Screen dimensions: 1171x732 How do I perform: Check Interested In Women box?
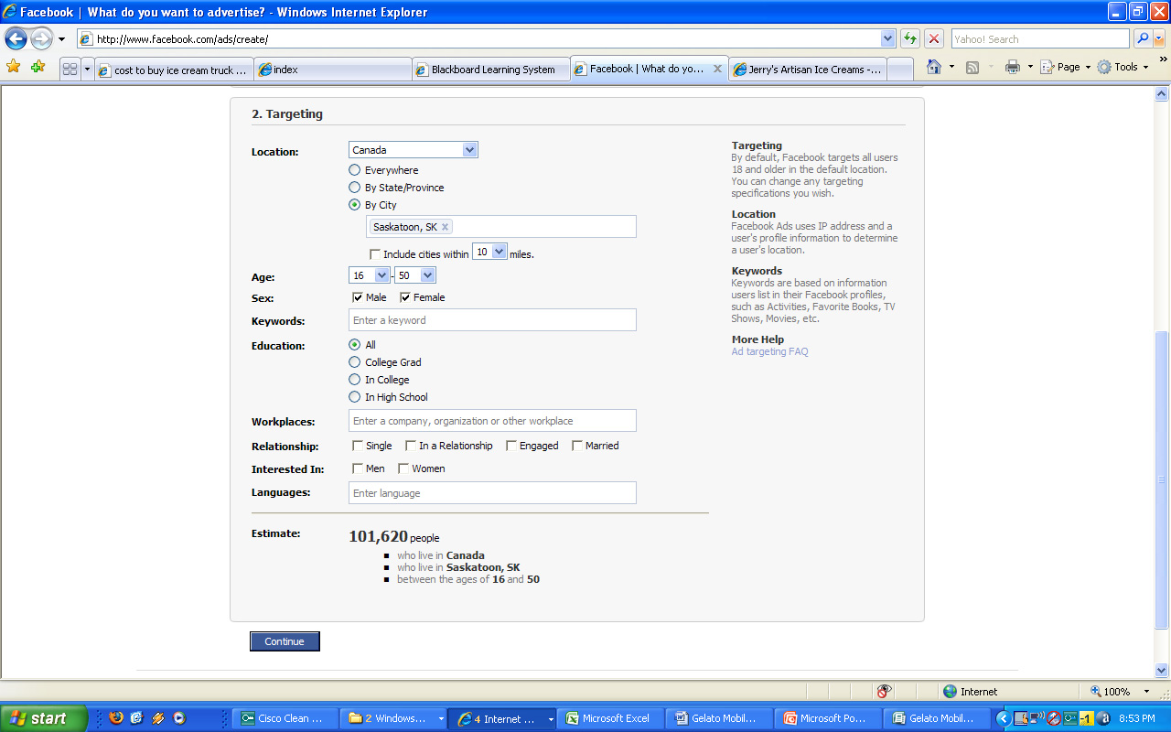pos(403,468)
